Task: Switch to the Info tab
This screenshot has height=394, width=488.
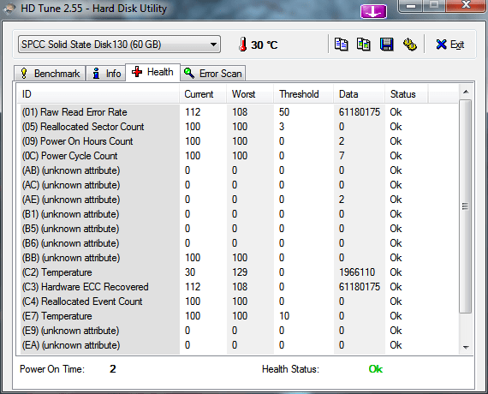Action: [106, 74]
